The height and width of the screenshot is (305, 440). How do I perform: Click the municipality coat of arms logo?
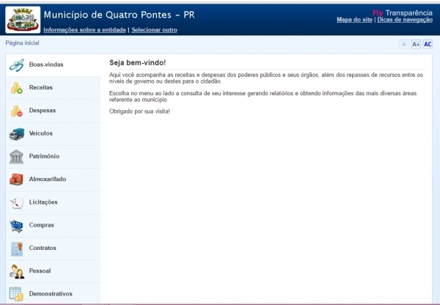pos(23,18)
